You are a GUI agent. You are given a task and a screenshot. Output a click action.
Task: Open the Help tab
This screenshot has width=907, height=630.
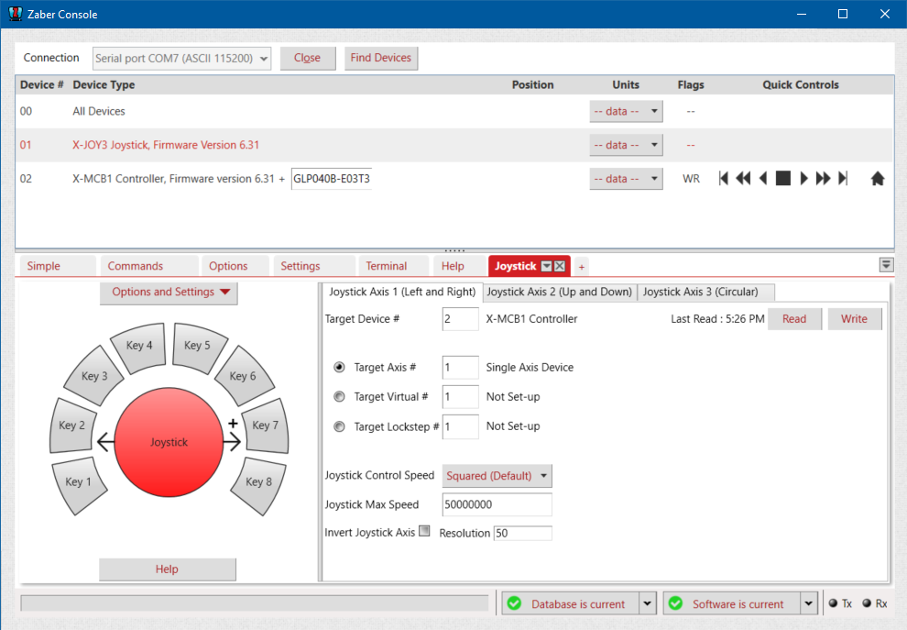[x=459, y=266]
